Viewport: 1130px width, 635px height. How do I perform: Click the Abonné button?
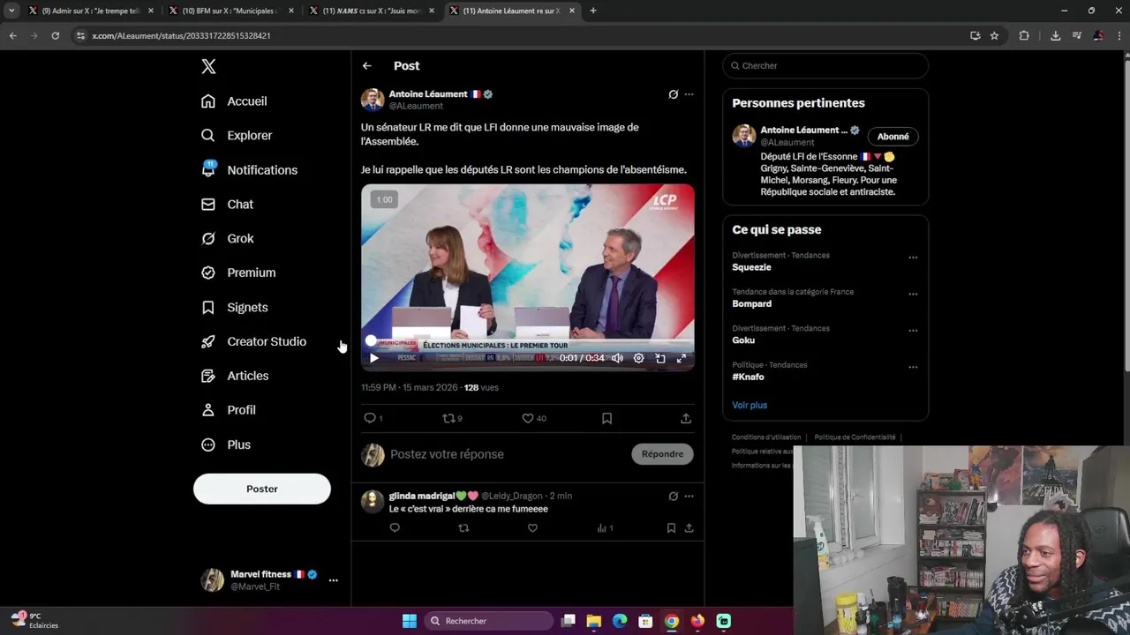click(893, 137)
